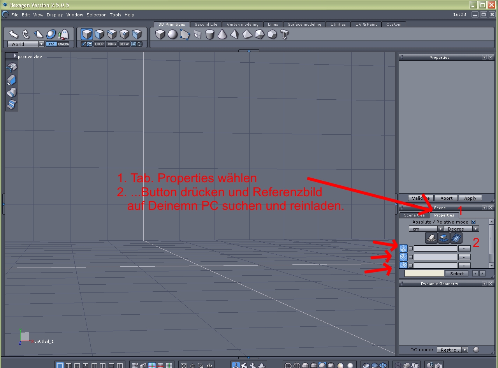This screenshot has height=368, width=498.
Task: Open the Degree angle unit dropdown
Action: pyautogui.click(x=461, y=229)
